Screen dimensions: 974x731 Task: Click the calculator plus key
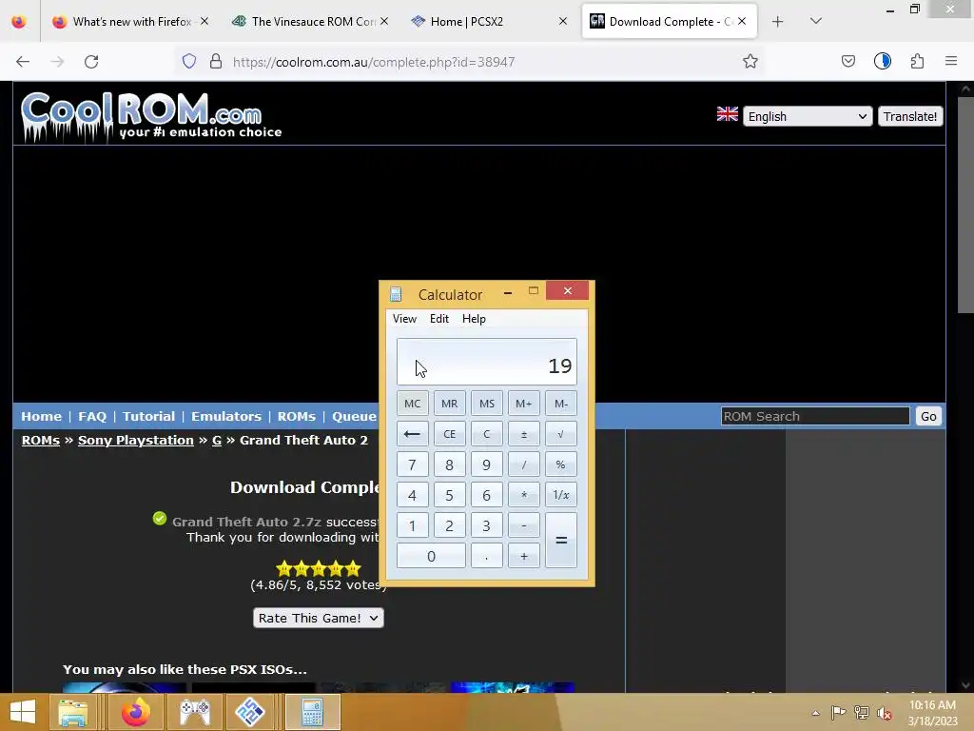(524, 556)
